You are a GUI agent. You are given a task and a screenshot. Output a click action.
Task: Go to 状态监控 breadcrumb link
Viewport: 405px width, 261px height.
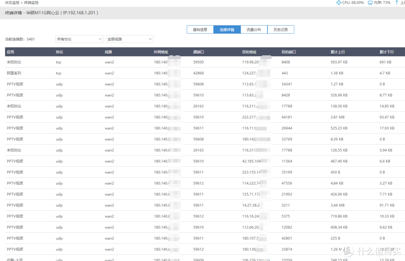(x=12, y=3)
